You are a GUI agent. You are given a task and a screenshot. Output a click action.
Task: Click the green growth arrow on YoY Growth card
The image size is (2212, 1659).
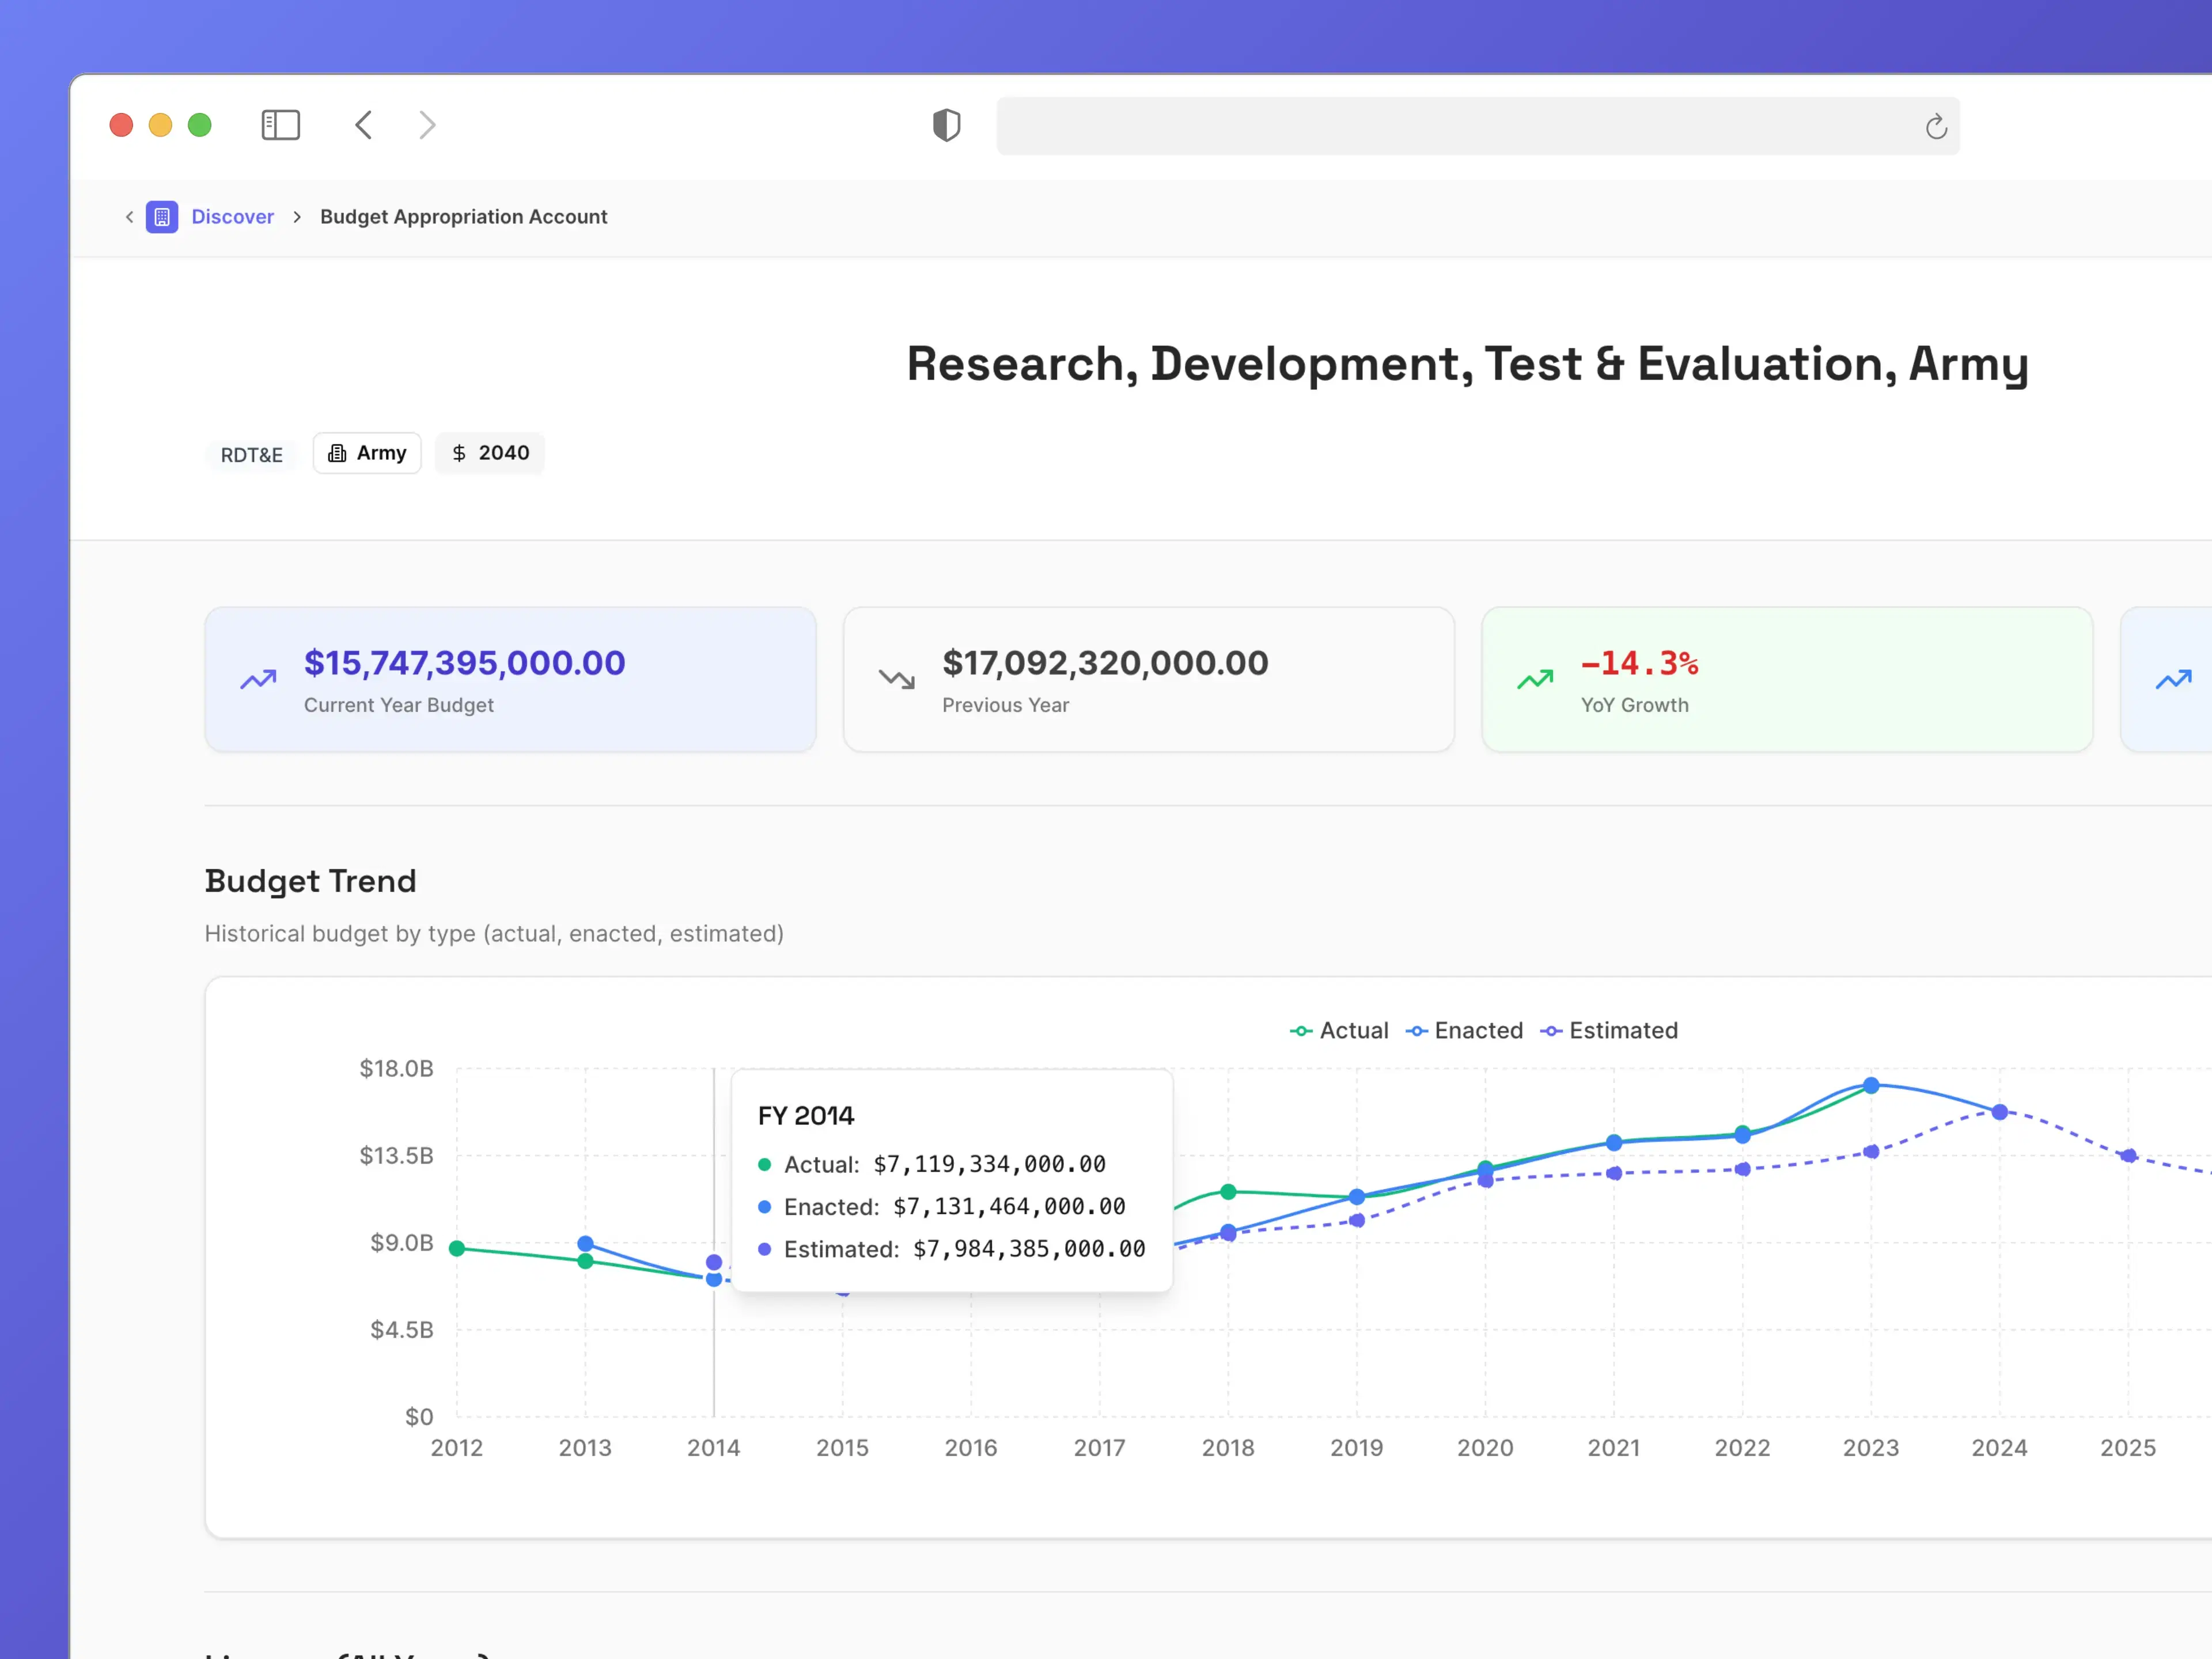[x=1535, y=679]
